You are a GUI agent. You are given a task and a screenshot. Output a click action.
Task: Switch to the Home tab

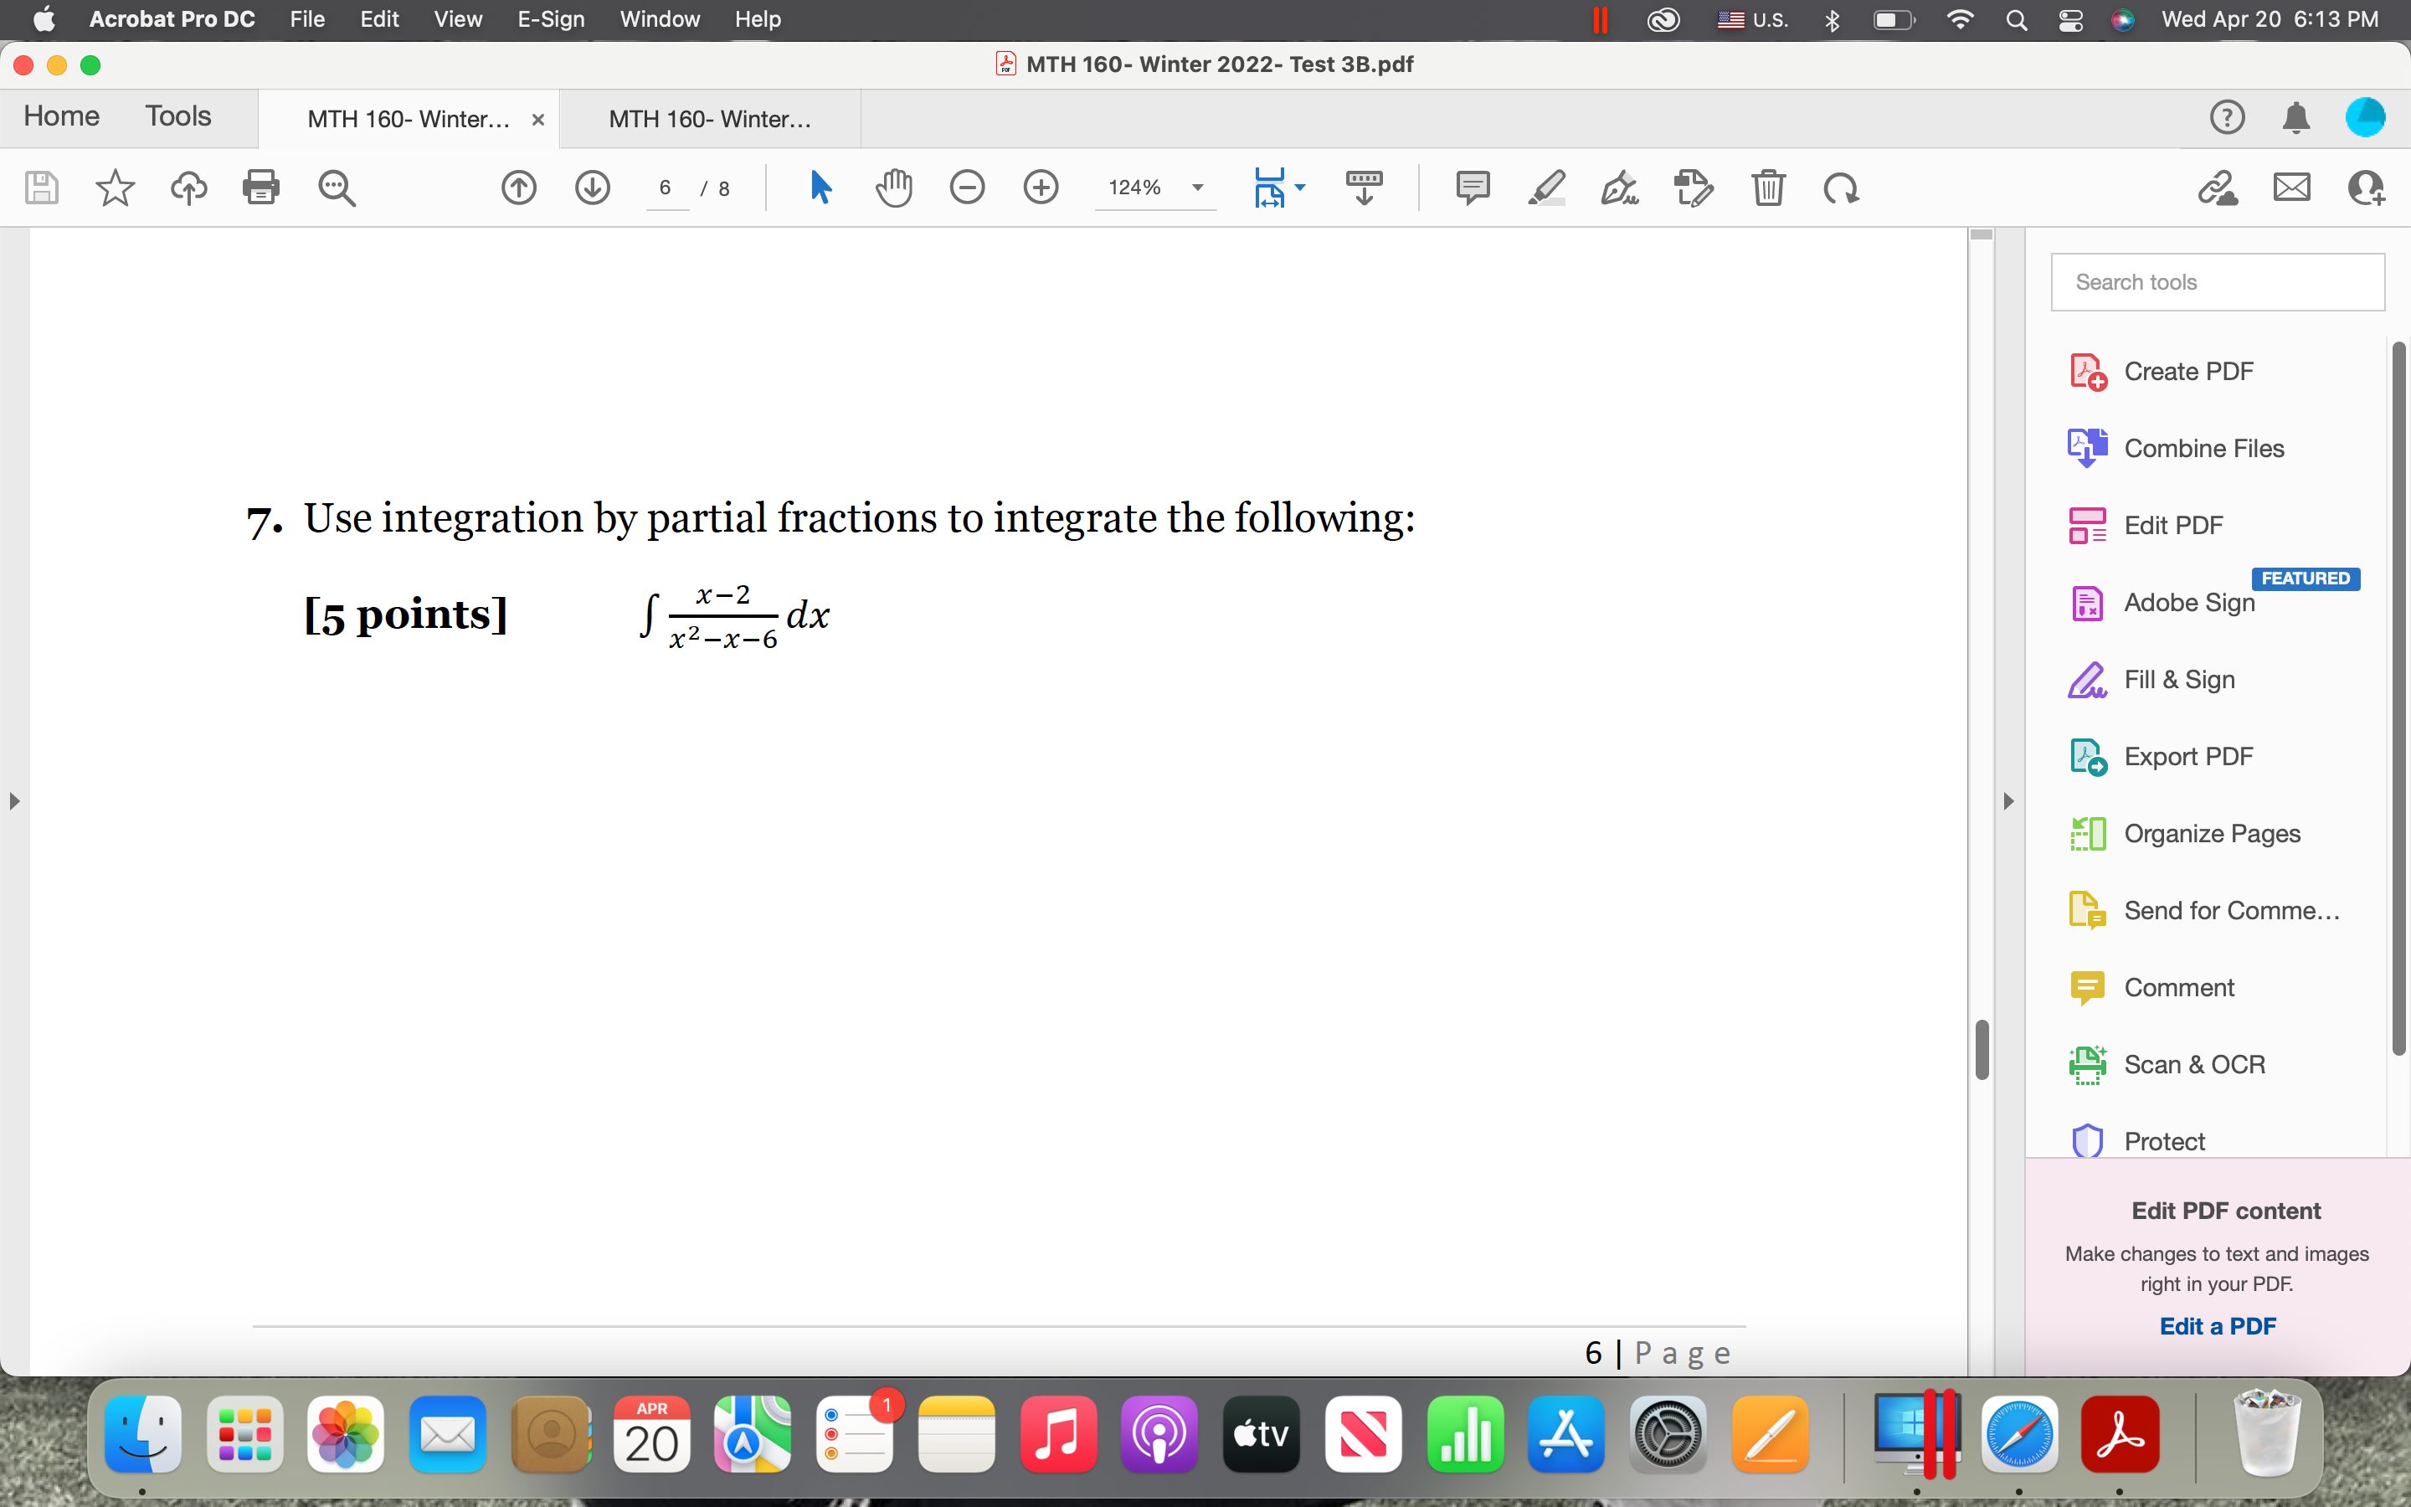point(59,116)
